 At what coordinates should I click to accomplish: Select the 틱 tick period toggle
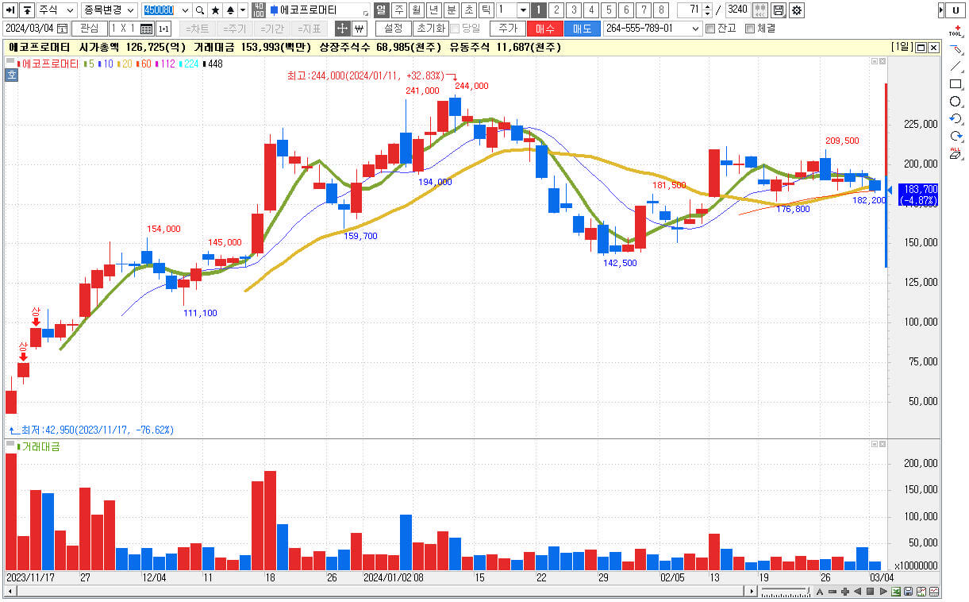point(486,10)
